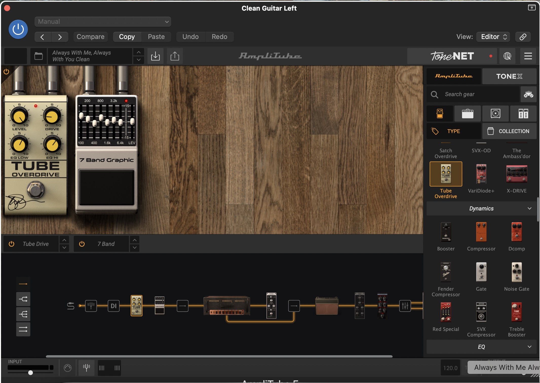The width and height of the screenshot is (540, 383).
Task: Click 7 Band slot down chevron
Action: pos(135,248)
